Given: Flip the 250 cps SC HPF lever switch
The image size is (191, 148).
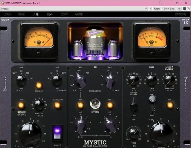Looking at the screenshot, I should pyautogui.click(x=134, y=105).
